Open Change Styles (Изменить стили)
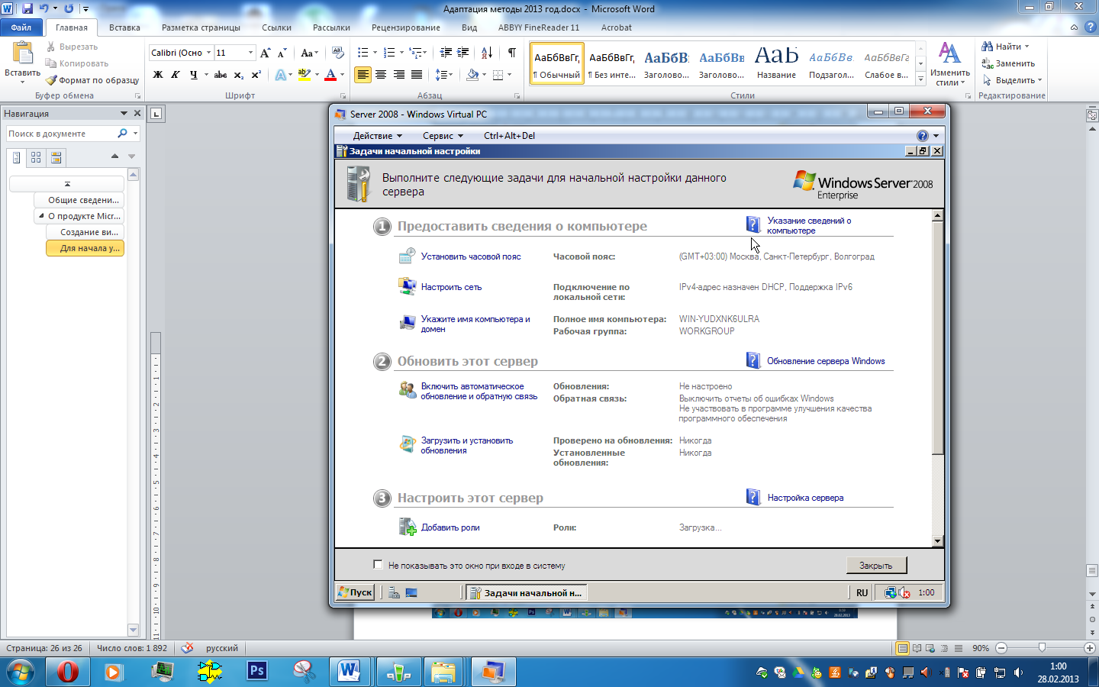 [949, 64]
